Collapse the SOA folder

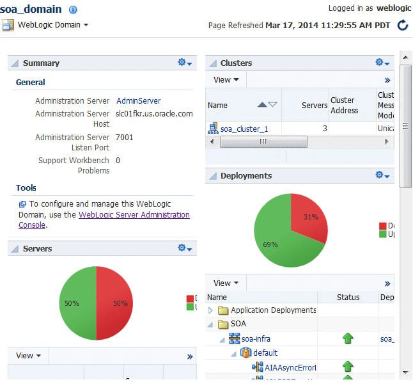tap(210, 324)
